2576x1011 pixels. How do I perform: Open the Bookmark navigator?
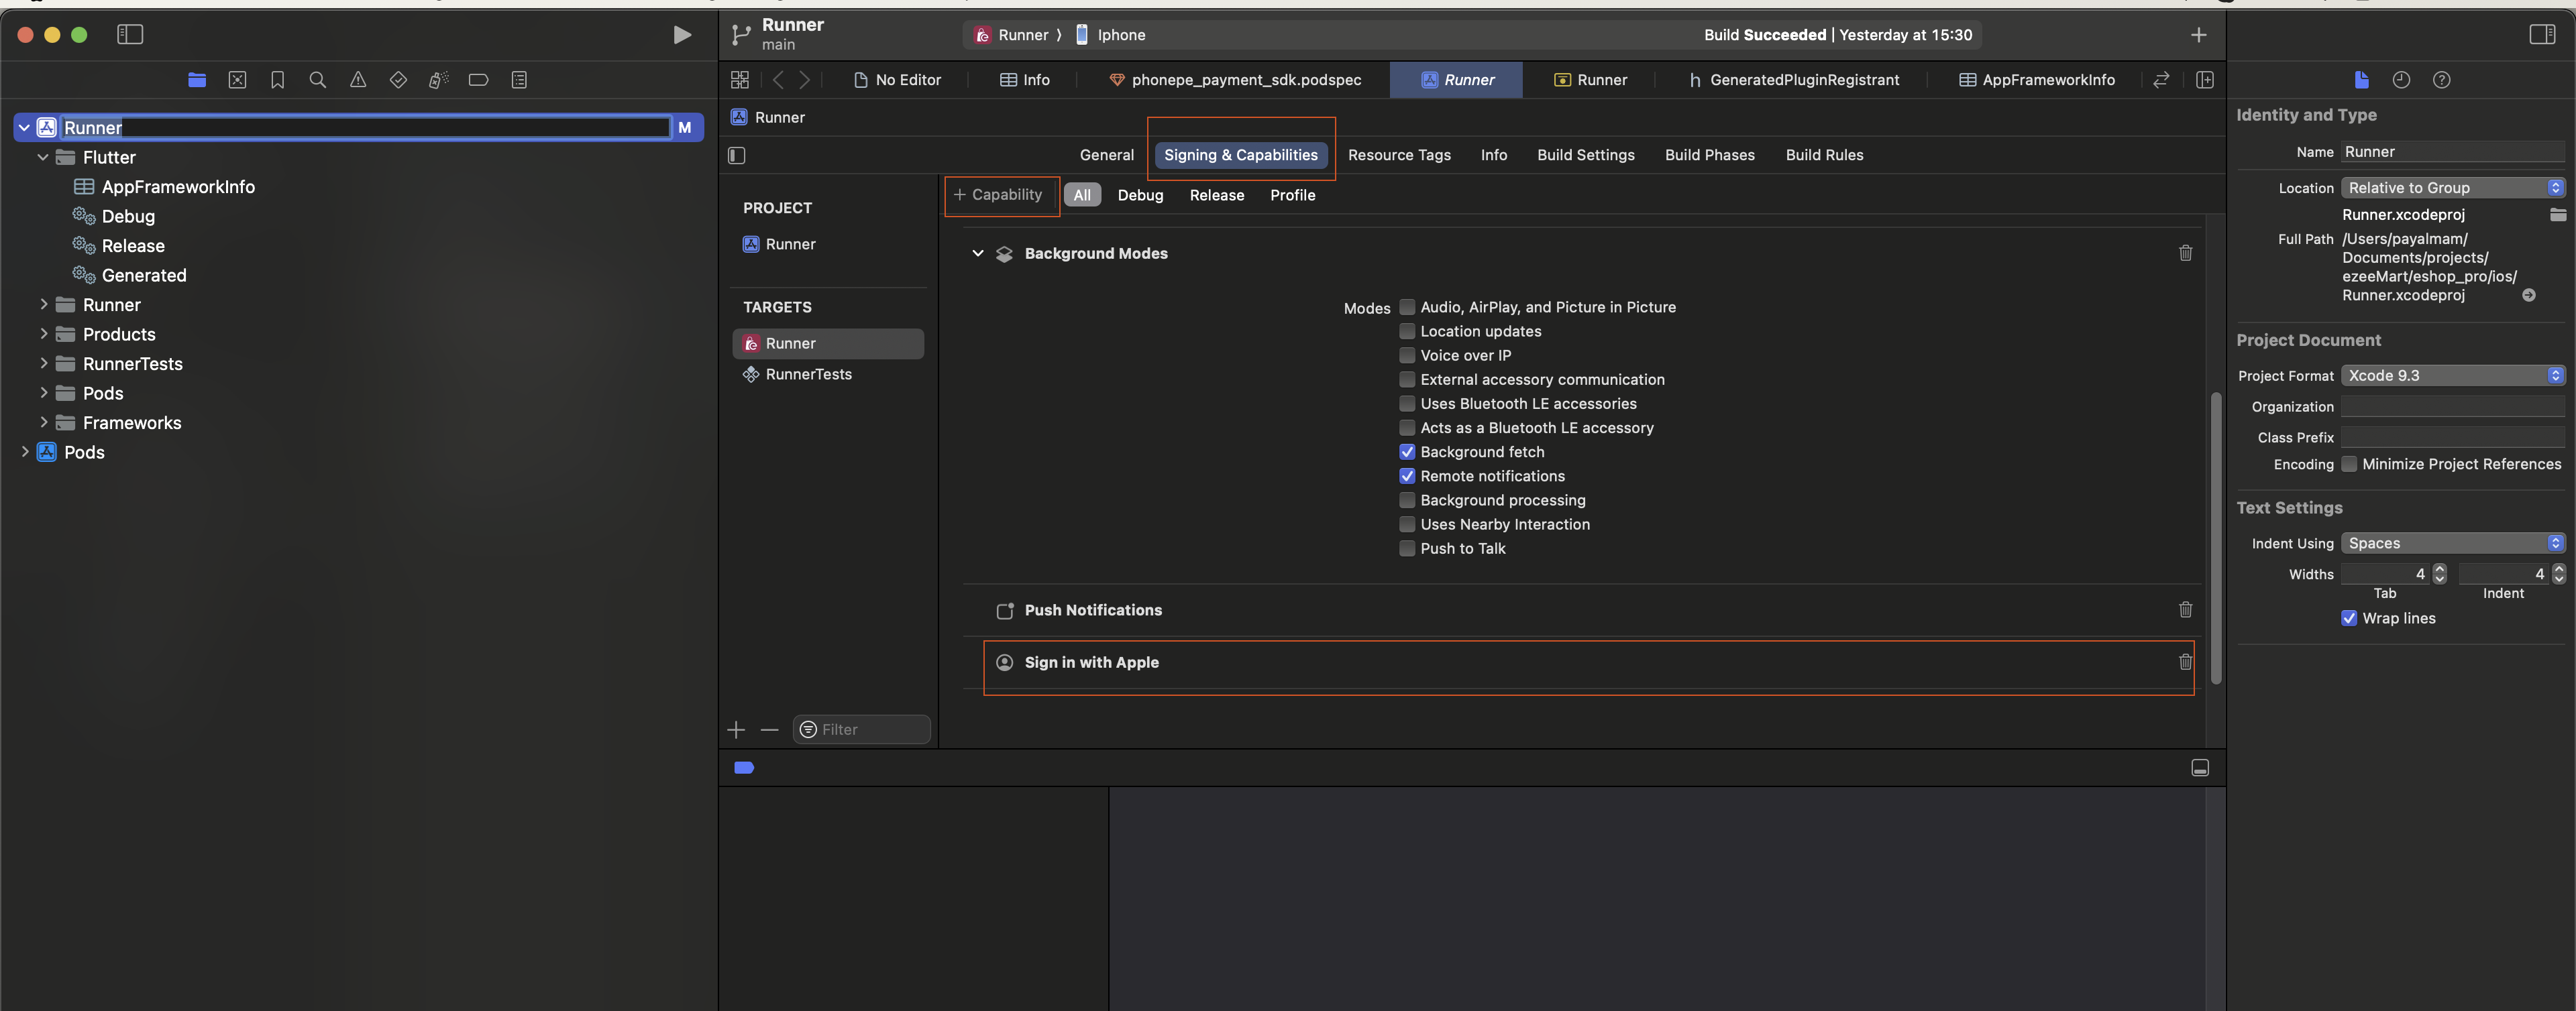pyautogui.click(x=277, y=80)
